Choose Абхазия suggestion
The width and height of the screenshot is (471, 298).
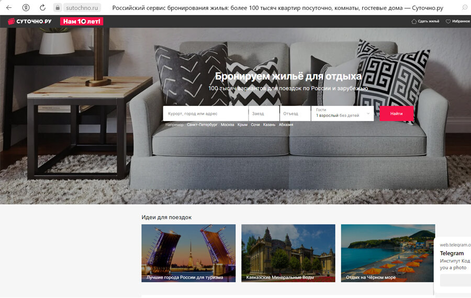pos(286,125)
